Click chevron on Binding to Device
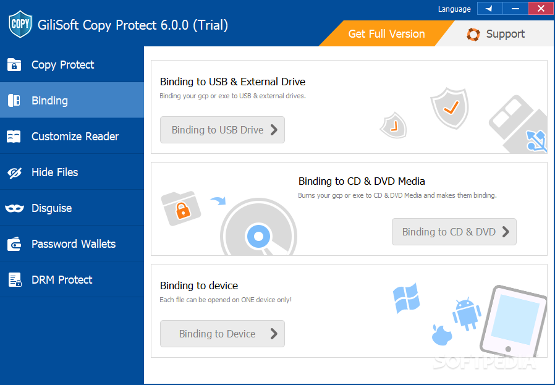The height and width of the screenshot is (385, 555). tap(274, 334)
